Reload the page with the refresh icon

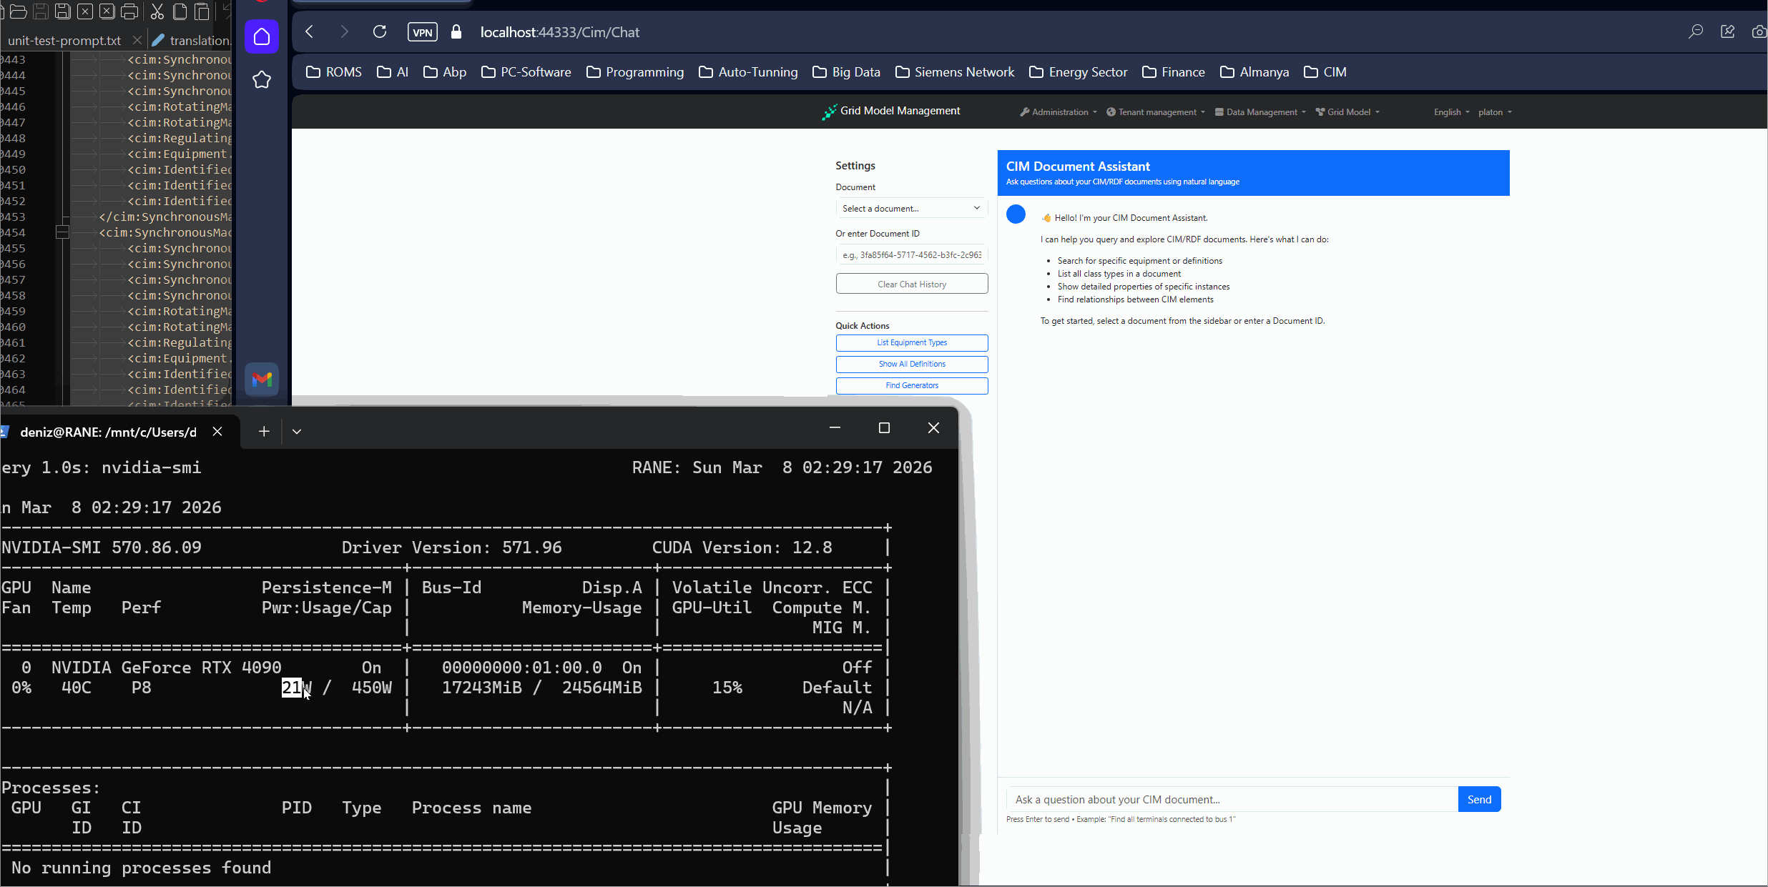(380, 31)
